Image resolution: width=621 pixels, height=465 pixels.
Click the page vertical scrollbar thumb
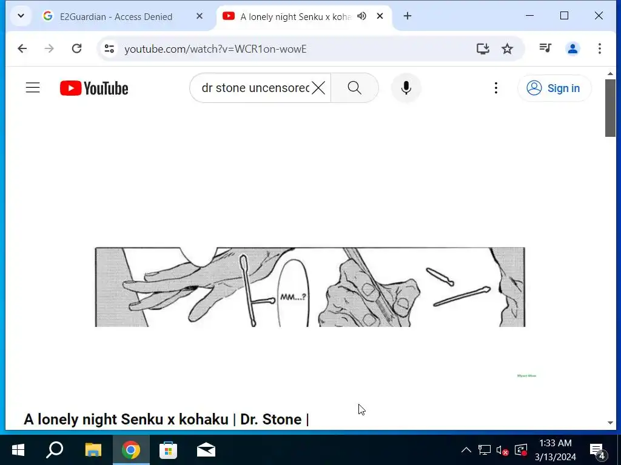[610, 108]
